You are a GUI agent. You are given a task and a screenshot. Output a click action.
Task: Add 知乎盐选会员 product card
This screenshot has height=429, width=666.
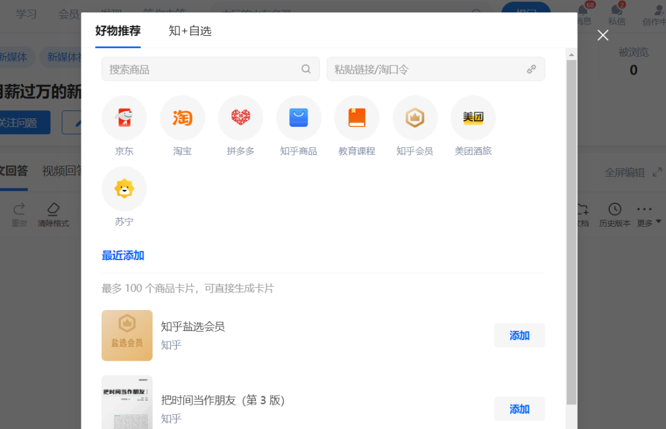click(x=519, y=335)
